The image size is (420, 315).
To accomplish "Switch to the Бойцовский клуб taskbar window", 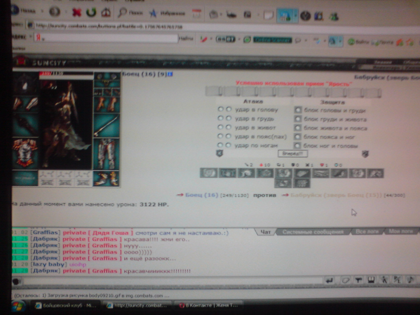I will 66,305.
